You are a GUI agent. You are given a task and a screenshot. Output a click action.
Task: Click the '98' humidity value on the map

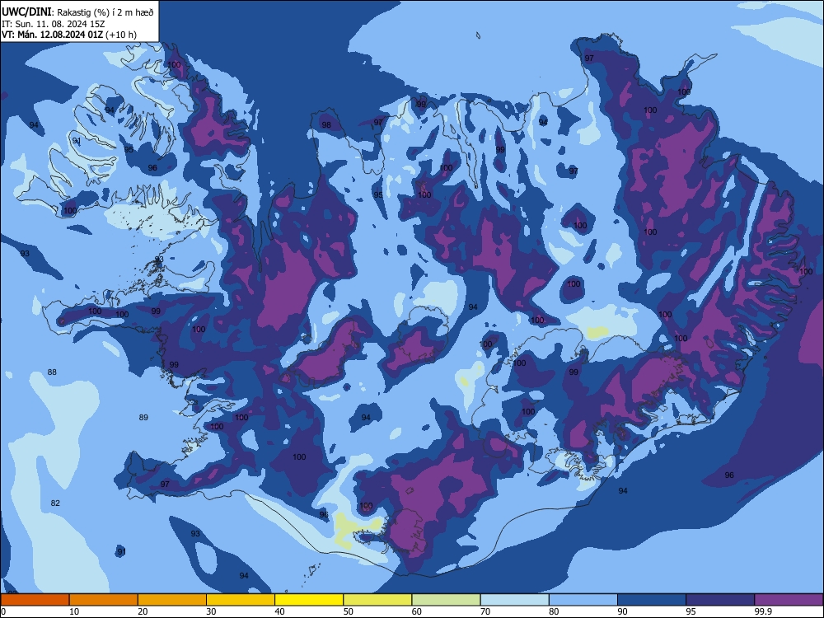pyautogui.click(x=326, y=124)
